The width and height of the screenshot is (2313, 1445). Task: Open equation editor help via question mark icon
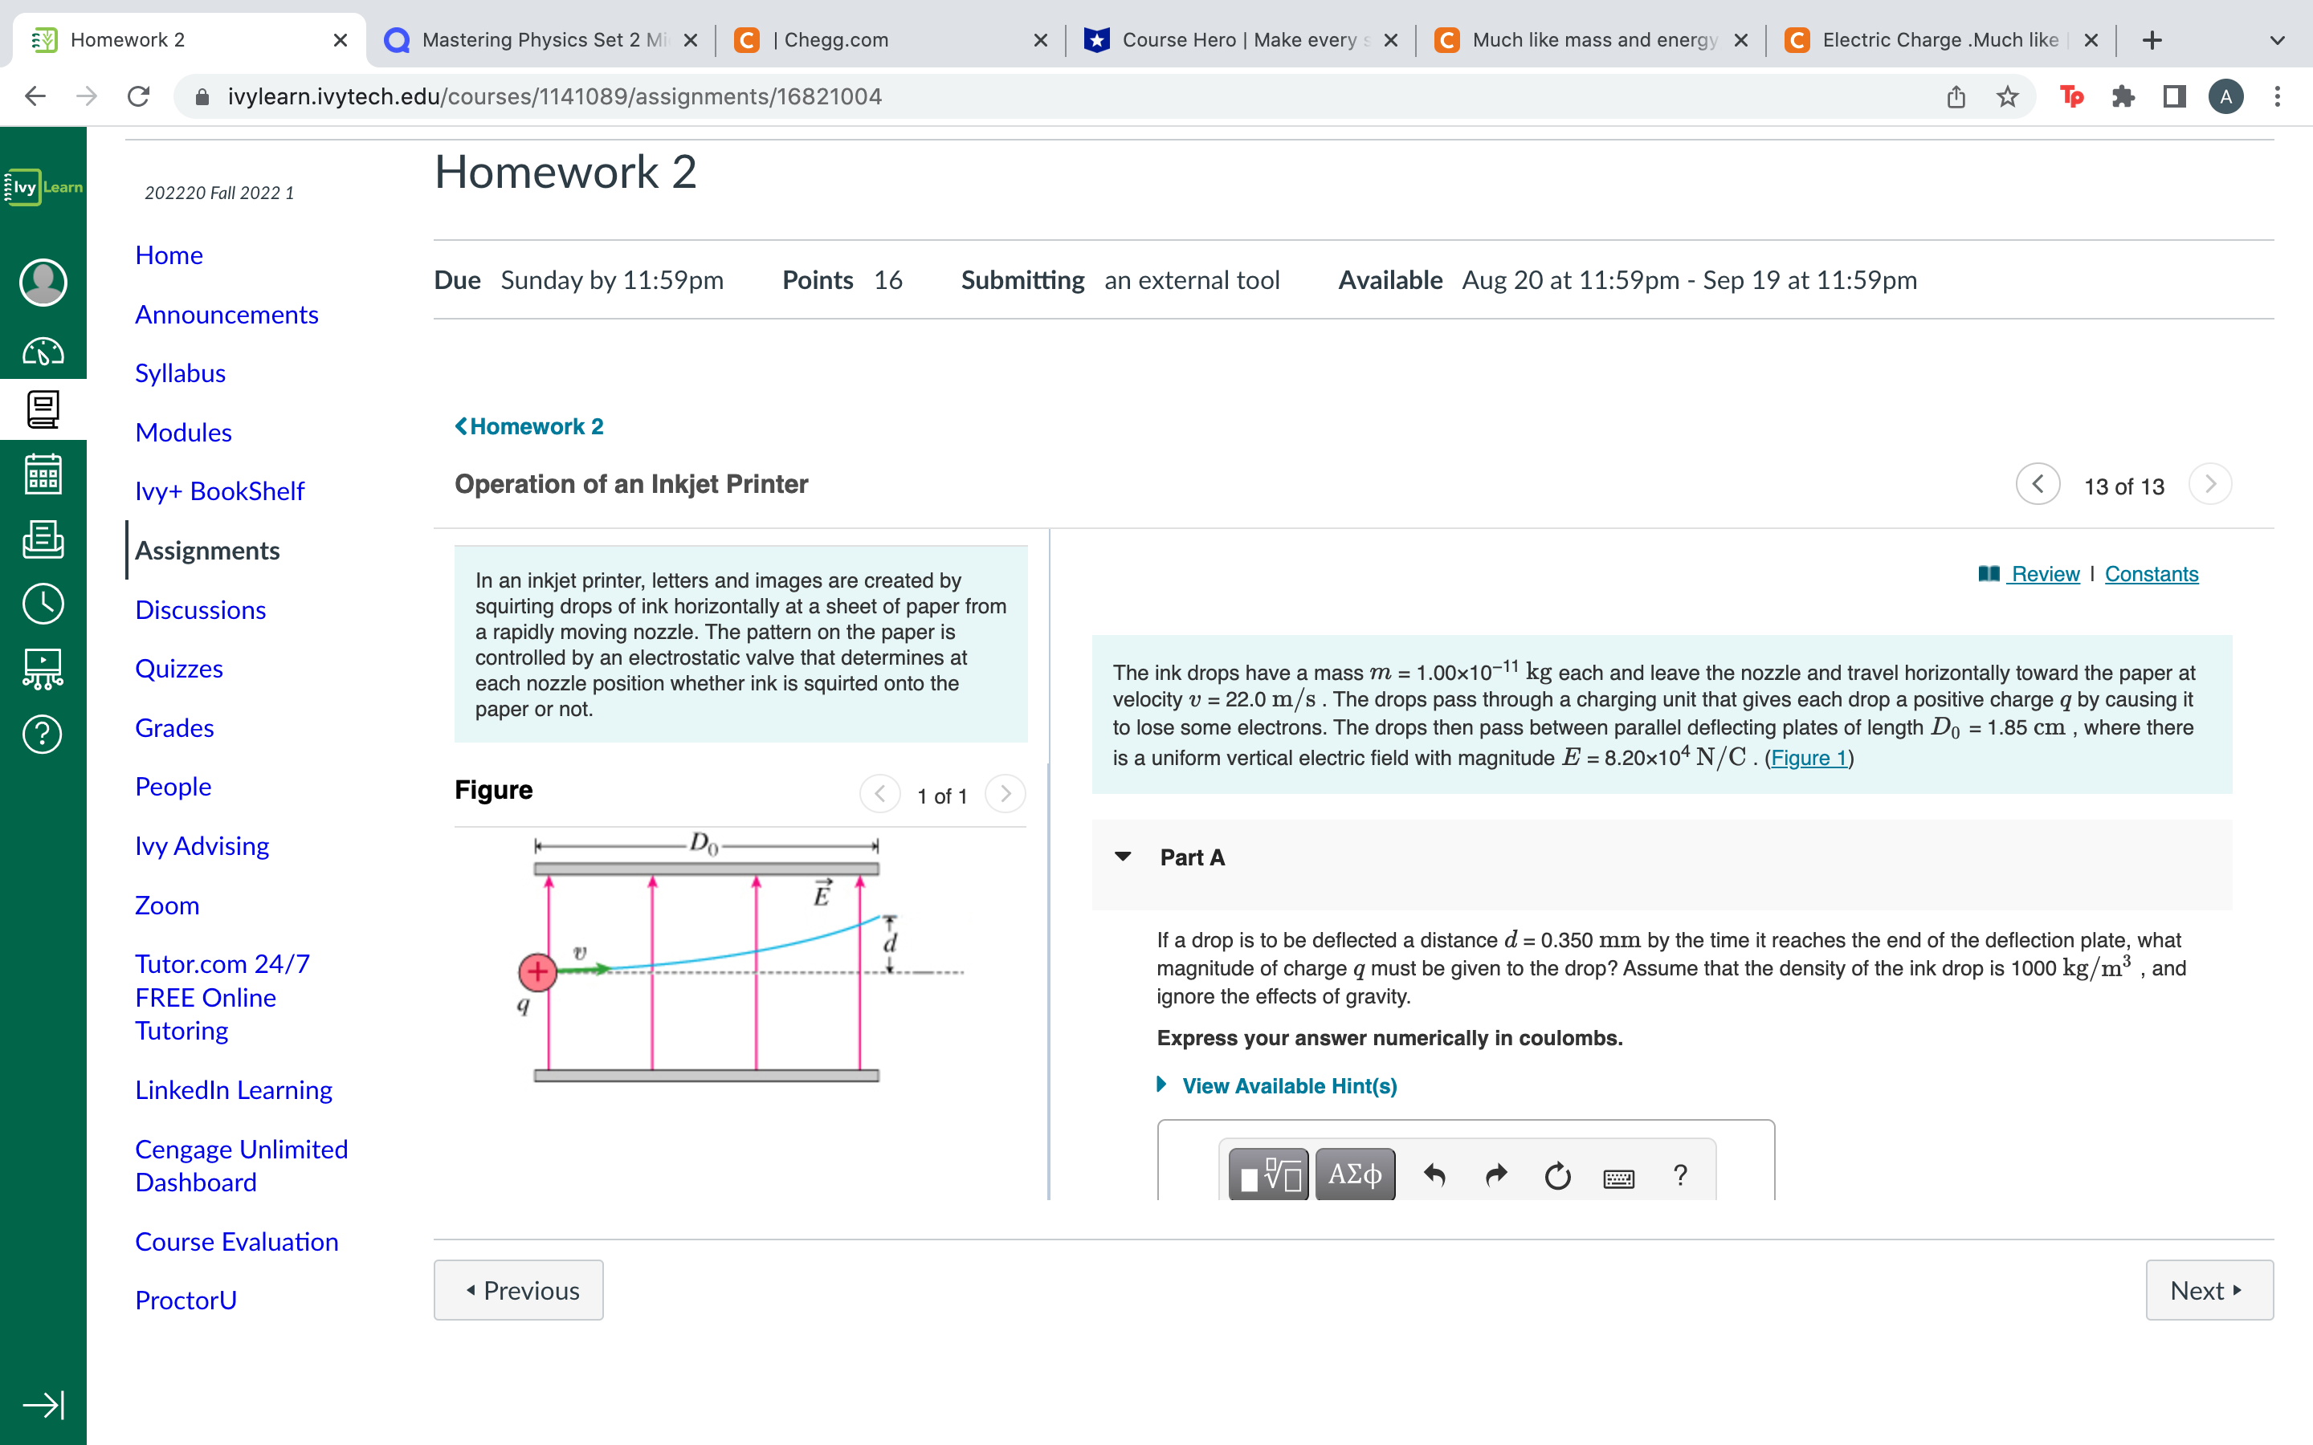tap(1680, 1175)
